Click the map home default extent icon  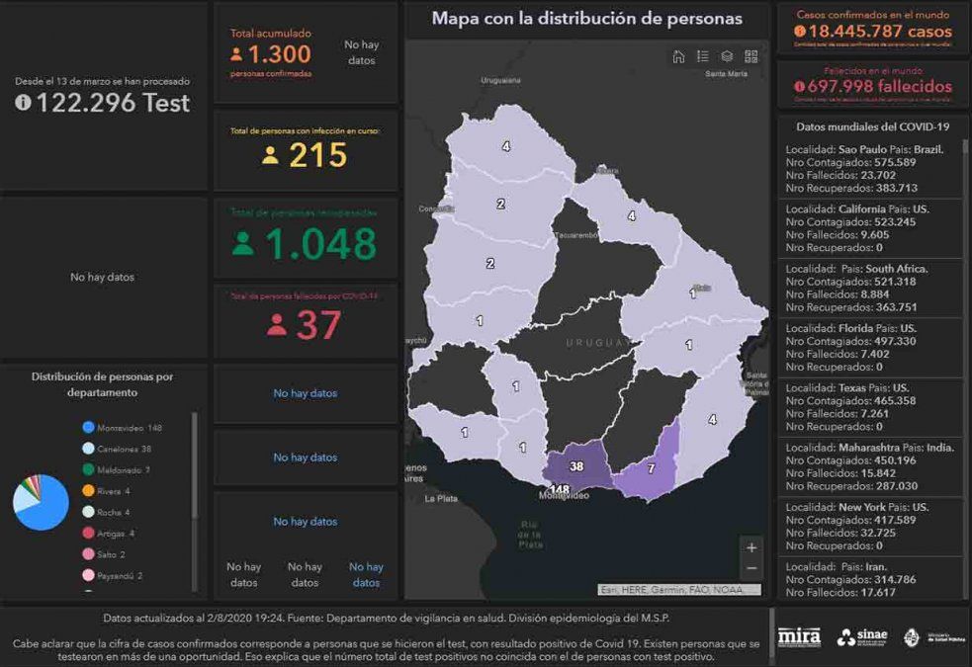click(x=678, y=56)
